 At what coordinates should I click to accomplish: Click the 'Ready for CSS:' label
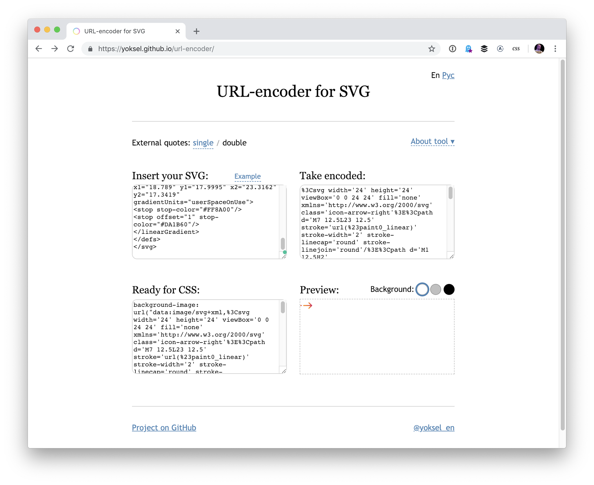click(166, 290)
